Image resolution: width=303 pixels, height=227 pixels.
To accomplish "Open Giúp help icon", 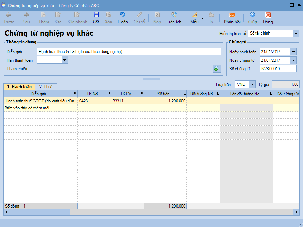I will tap(252, 15).
